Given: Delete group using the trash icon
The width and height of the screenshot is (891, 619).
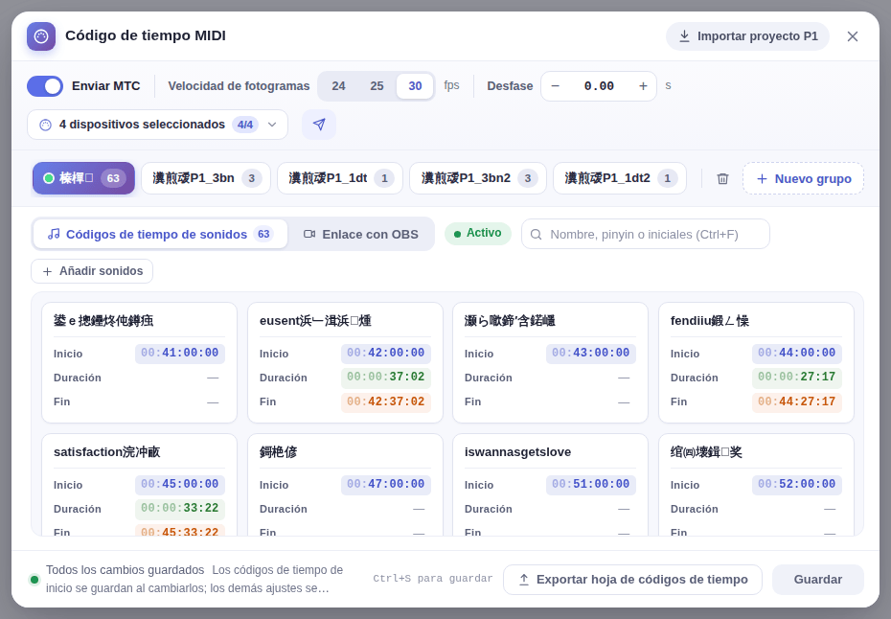Looking at the screenshot, I should pyautogui.click(x=722, y=178).
